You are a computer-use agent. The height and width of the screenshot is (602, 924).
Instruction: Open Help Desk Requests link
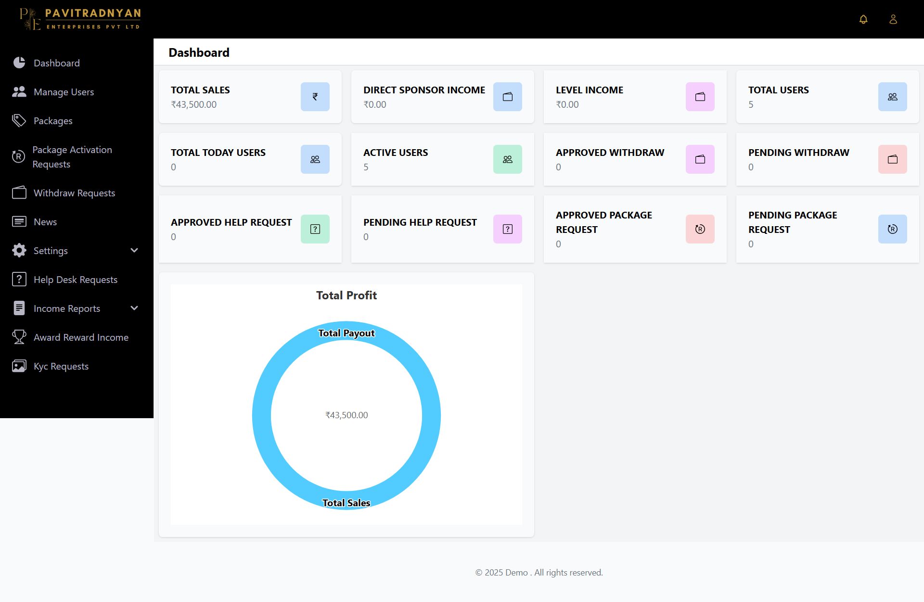coord(75,280)
